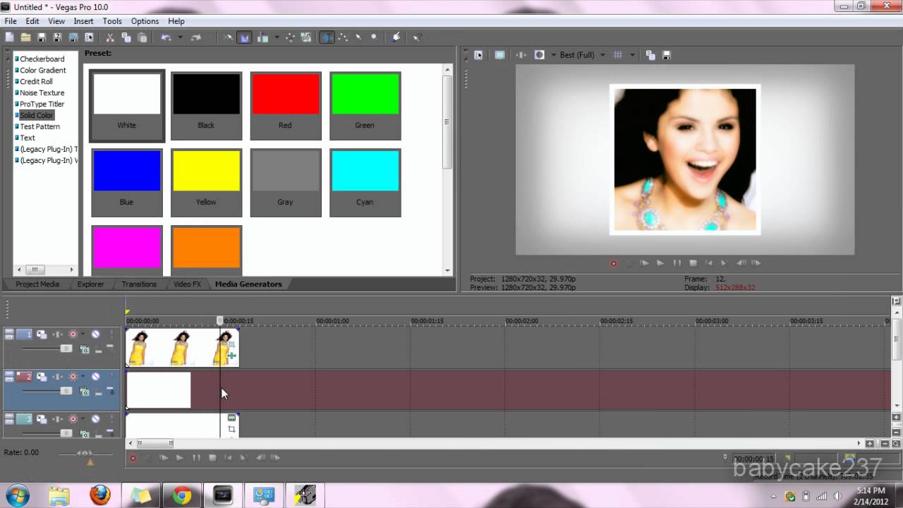Select white solid color clip on track 2
903x508 pixels.
(x=159, y=390)
